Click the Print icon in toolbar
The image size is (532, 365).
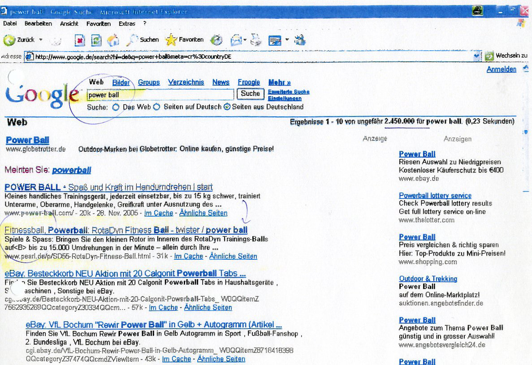tap(256, 40)
